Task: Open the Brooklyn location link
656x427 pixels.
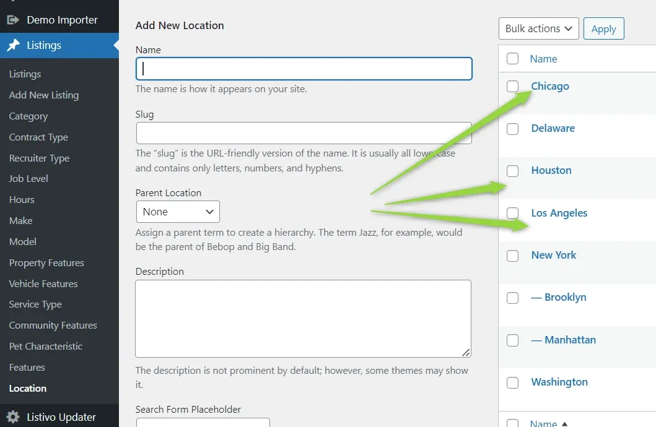Action: click(x=559, y=298)
